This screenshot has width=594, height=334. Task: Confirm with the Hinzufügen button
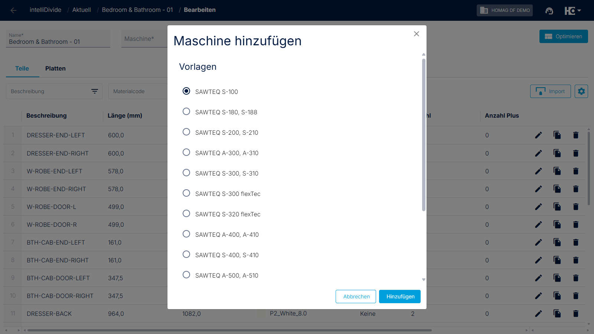point(400,297)
